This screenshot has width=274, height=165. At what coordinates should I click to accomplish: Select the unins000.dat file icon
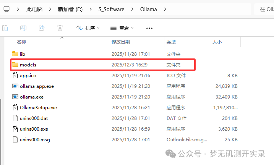15,118
